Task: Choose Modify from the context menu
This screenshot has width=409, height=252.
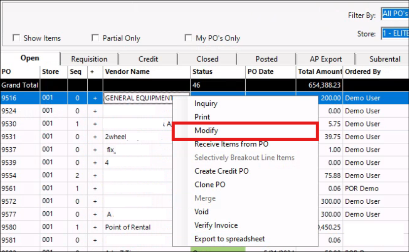Action: (206, 131)
